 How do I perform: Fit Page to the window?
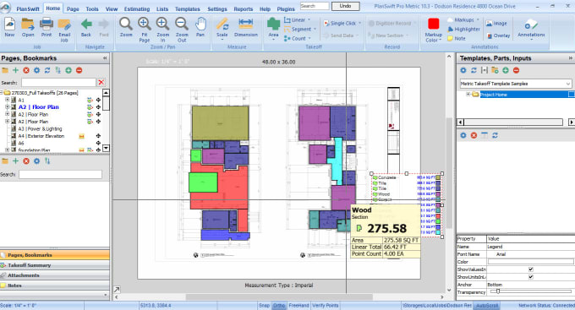[x=145, y=30]
